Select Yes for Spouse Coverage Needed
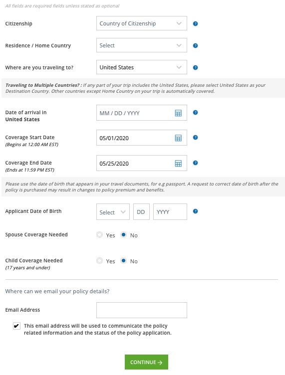The height and width of the screenshot is (375, 285). coord(99,235)
